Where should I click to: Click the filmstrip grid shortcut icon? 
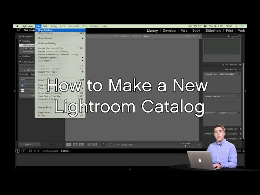(30, 151)
